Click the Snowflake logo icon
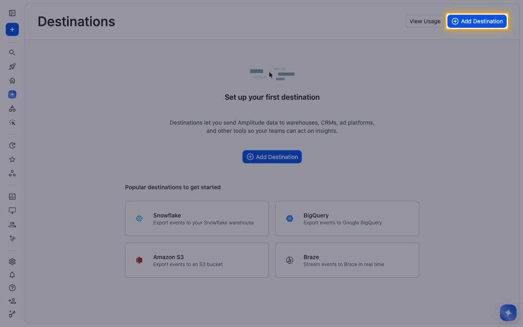Viewport: 523px width, 327px height. (139, 219)
